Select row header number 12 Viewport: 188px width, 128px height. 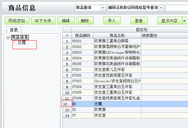[x=67, y=104]
